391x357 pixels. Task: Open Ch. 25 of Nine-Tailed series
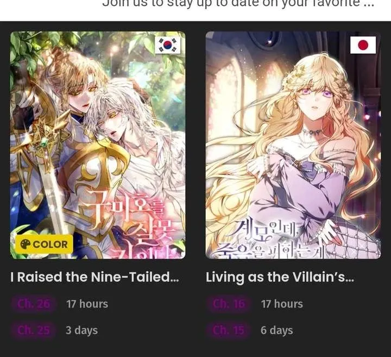34,330
